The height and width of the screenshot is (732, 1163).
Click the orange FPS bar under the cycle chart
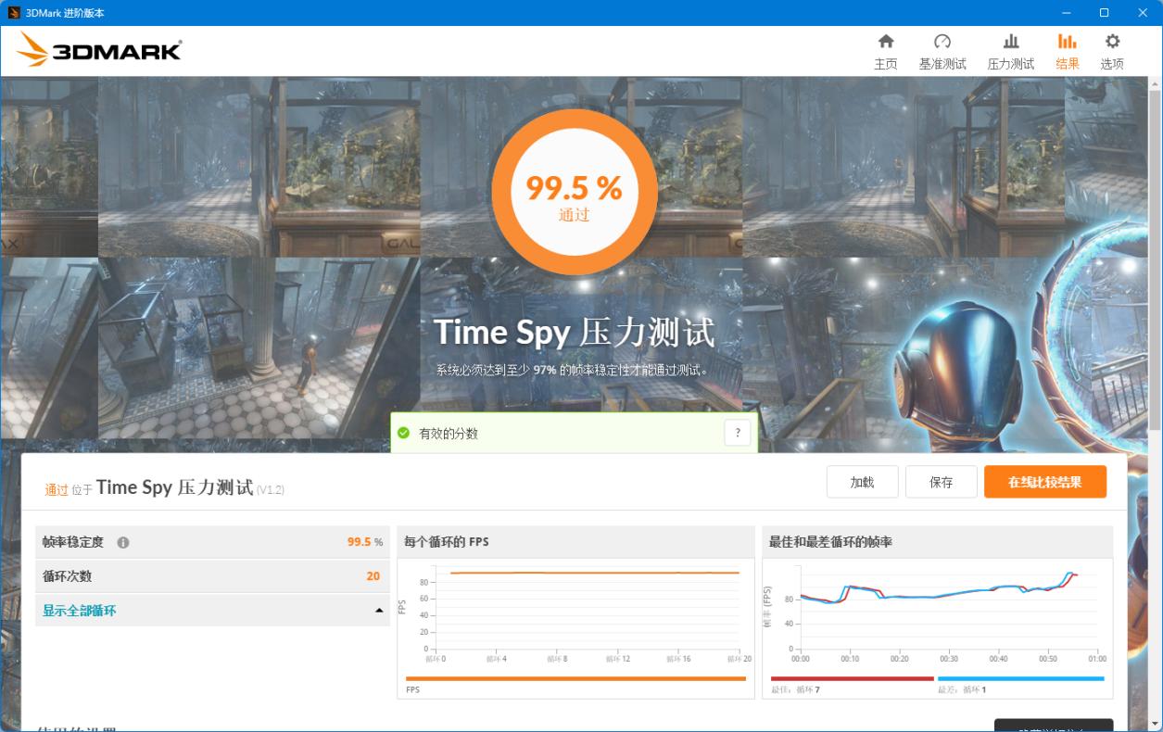pyautogui.click(x=575, y=677)
